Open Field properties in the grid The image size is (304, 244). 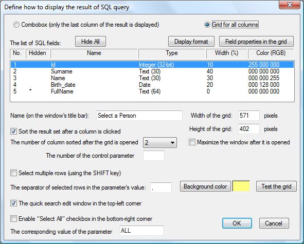pyautogui.click(x=256, y=42)
